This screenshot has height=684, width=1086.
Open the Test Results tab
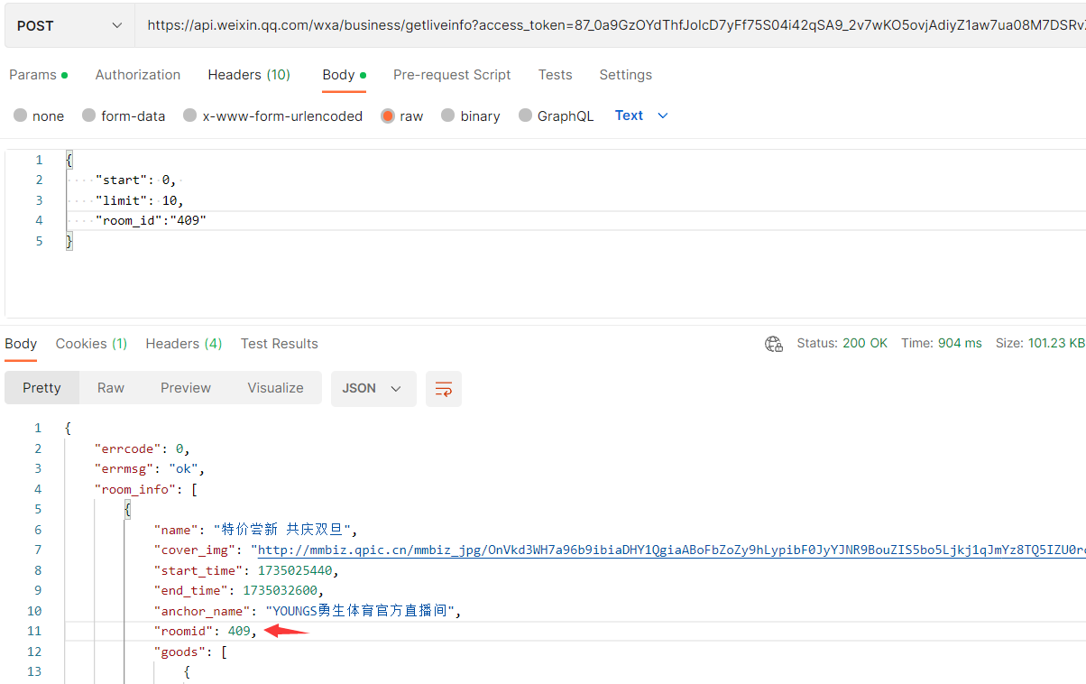(279, 344)
